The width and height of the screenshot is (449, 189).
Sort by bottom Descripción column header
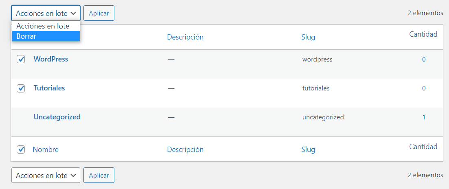coord(185,149)
